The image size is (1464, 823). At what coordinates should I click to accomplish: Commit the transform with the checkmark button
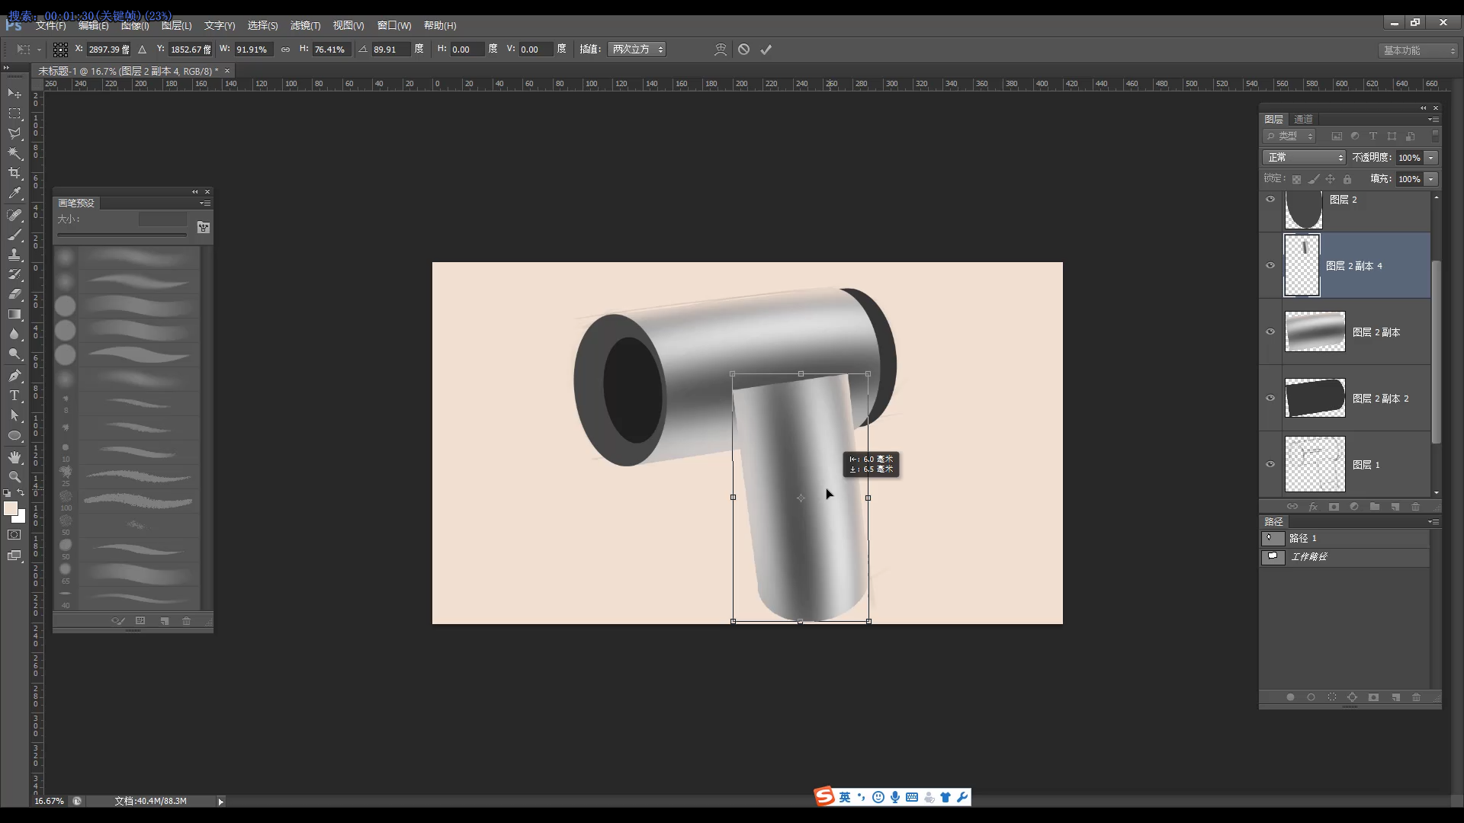pos(766,49)
